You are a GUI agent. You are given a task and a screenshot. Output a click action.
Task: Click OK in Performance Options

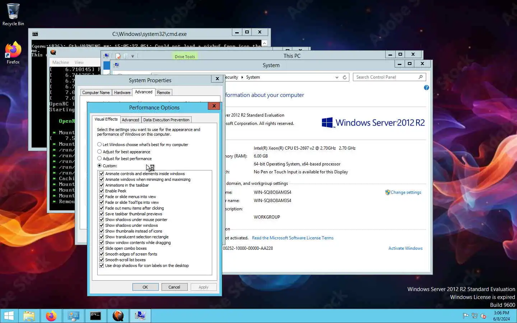click(x=145, y=287)
